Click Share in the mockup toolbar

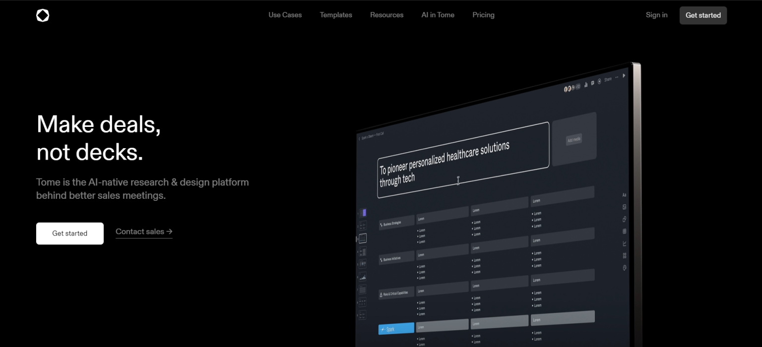coord(608,80)
